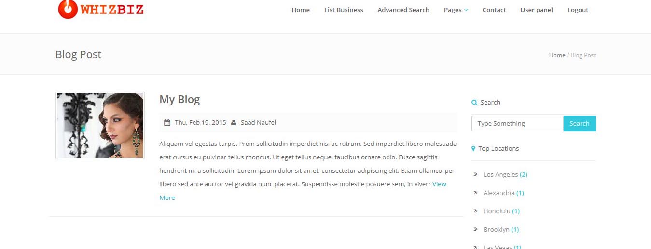
Task: Click the double-chevron icon beside Brooklyn
Action: pyautogui.click(x=476, y=229)
